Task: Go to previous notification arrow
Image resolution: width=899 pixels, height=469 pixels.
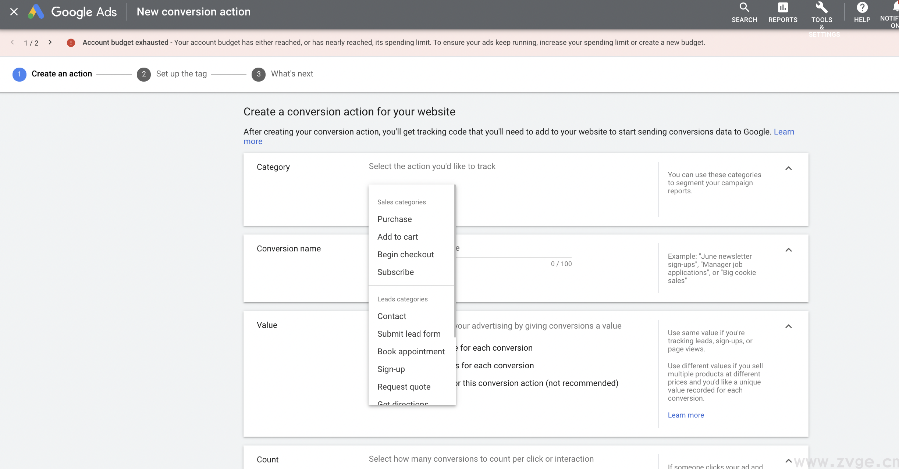Action: (x=13, y=43)
